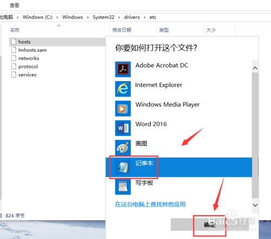Go to Windows folder in breadcrumb
Image resolution: width=271 pixels, height=239 pixels.
point(73,17)
